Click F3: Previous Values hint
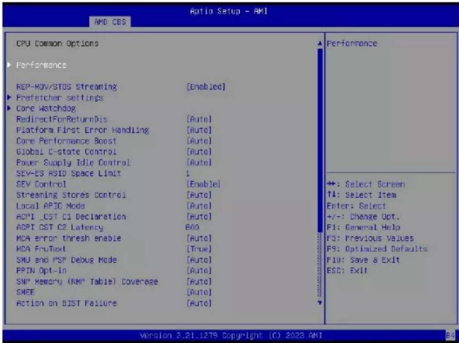 point(370,238)
